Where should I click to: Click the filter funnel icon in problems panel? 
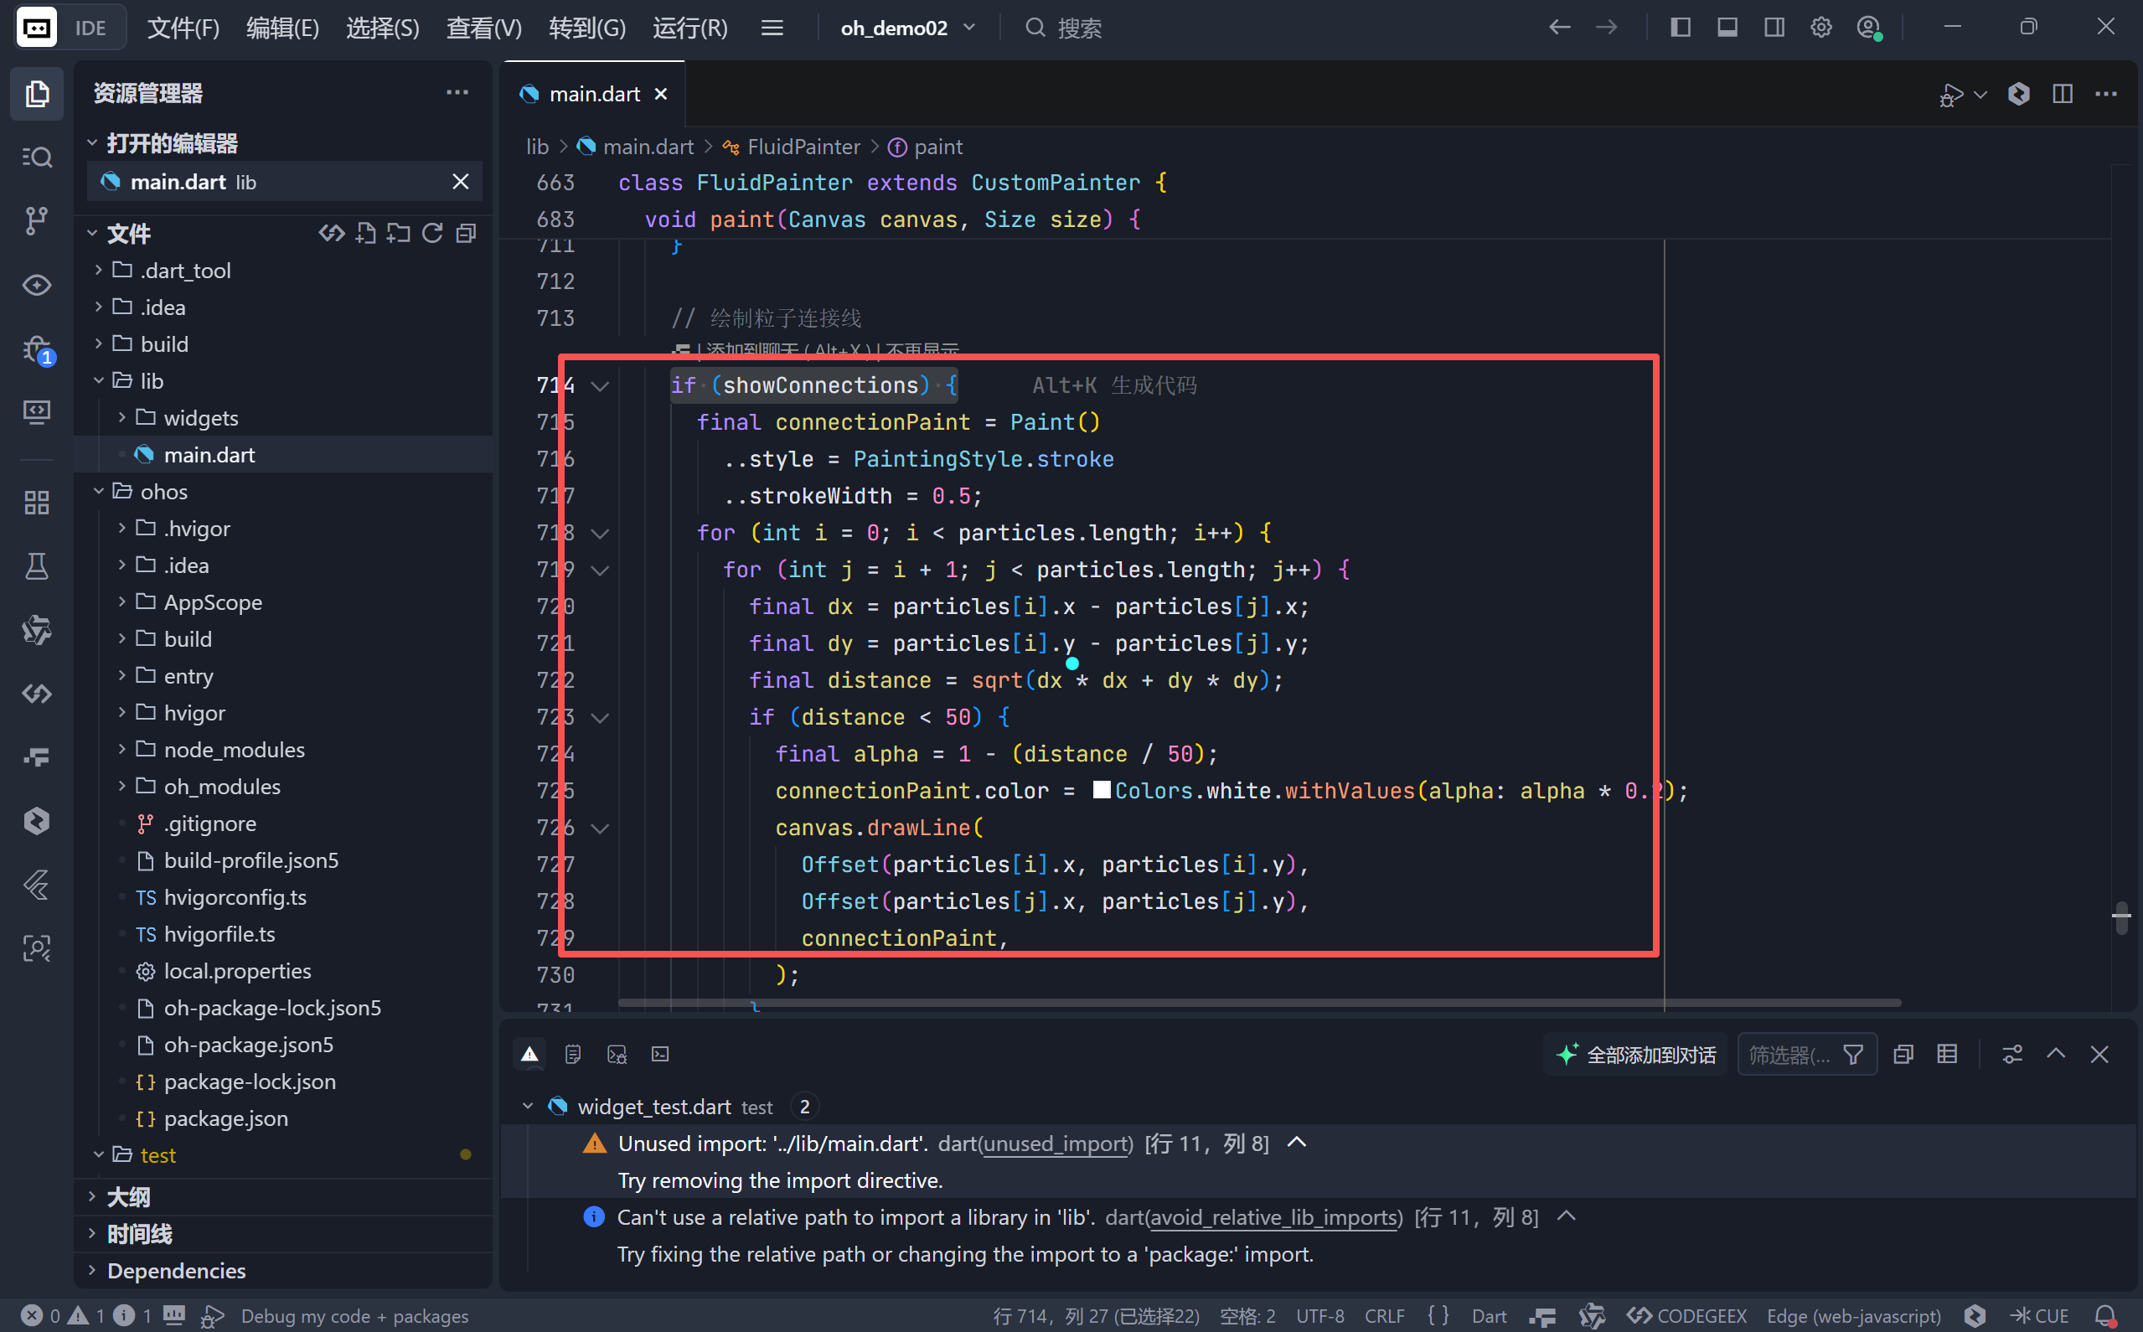pos(1853,1055)
